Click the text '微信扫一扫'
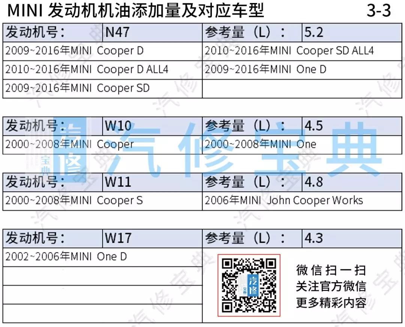Screen dimensions: 405x327 coord(331,270)
